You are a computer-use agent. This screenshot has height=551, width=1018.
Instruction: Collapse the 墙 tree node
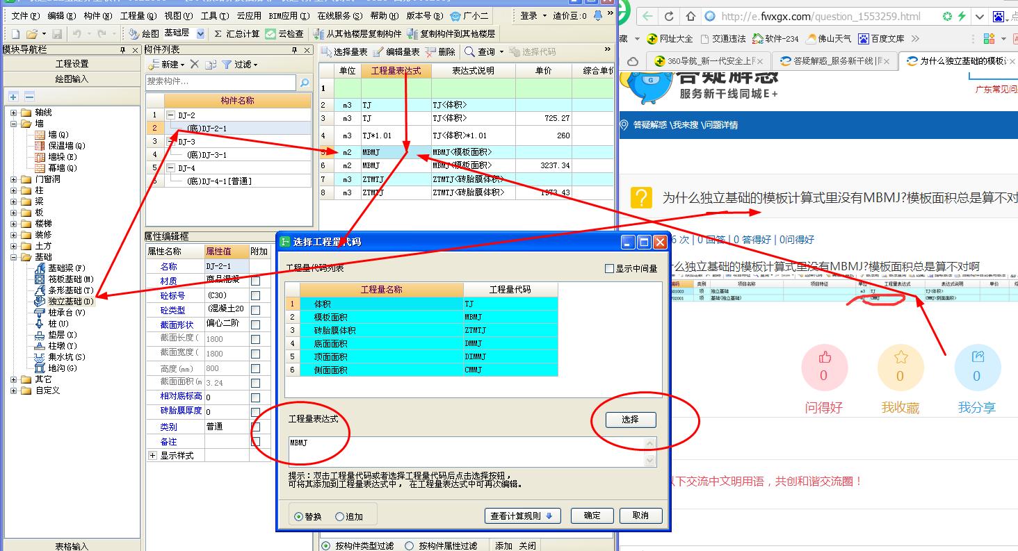point(14,124)
